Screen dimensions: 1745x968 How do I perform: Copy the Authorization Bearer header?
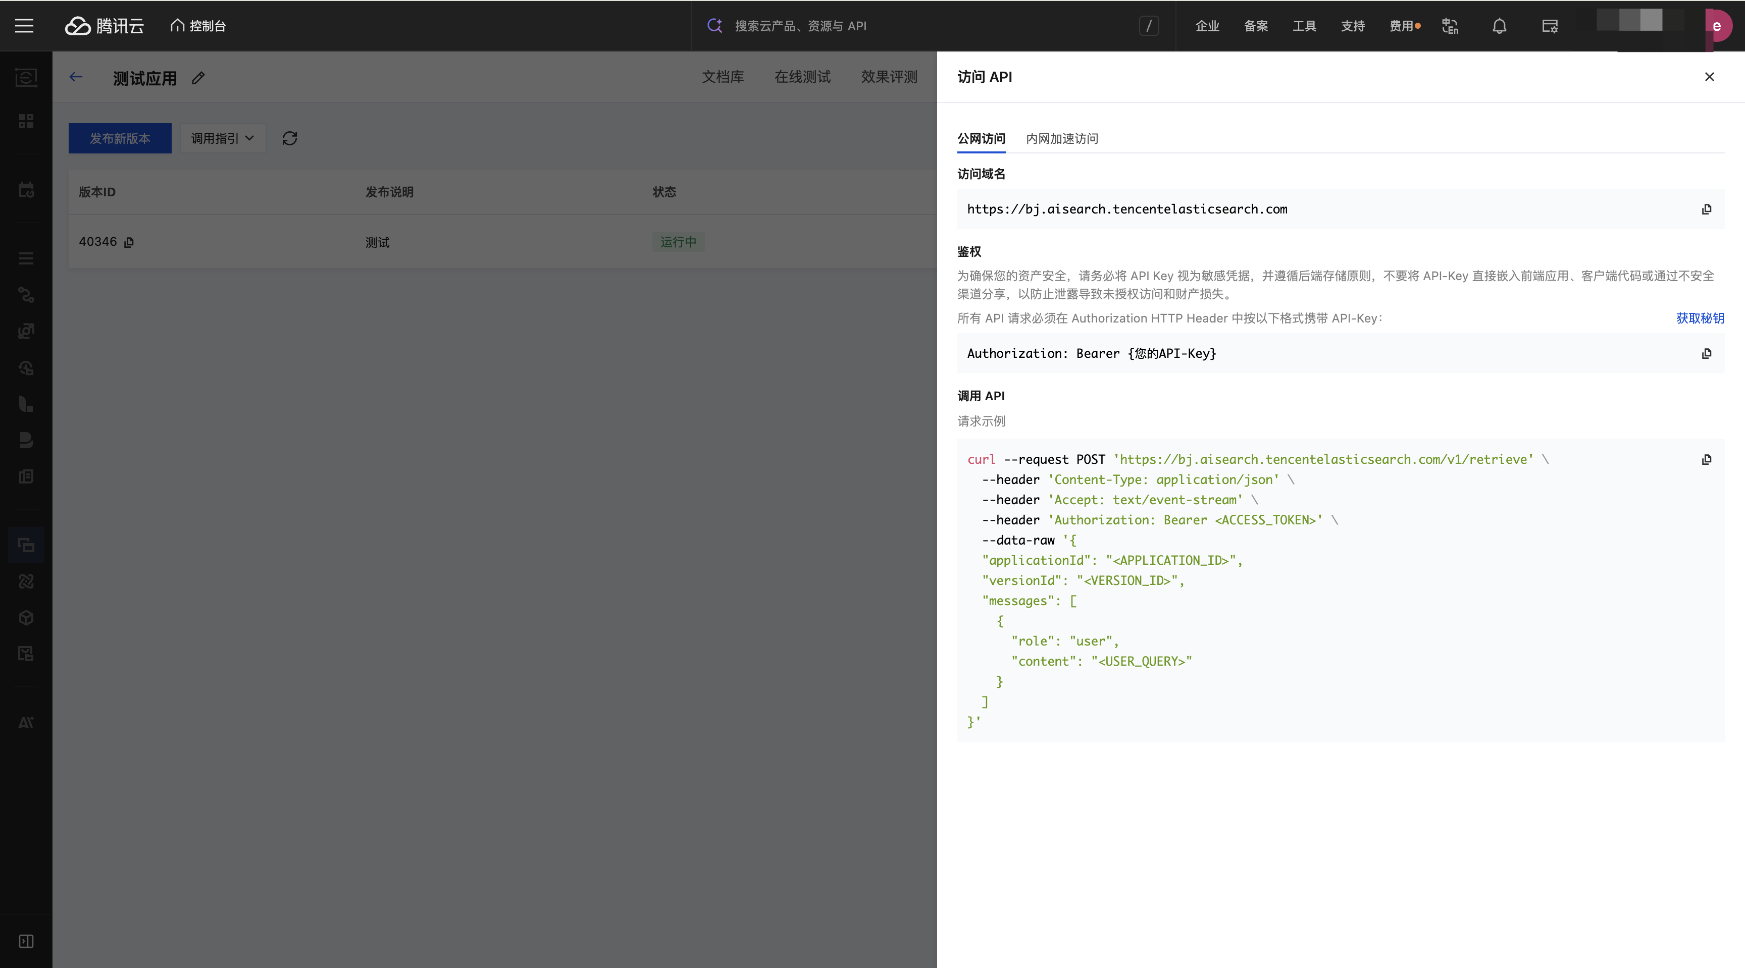1707,353
